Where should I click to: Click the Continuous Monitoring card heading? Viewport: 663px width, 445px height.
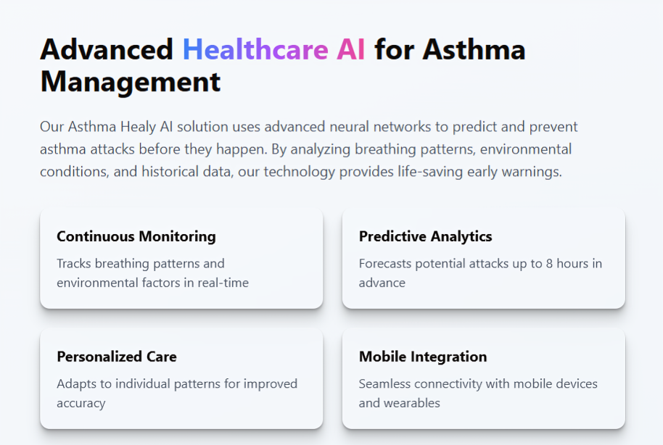point(136,236)
